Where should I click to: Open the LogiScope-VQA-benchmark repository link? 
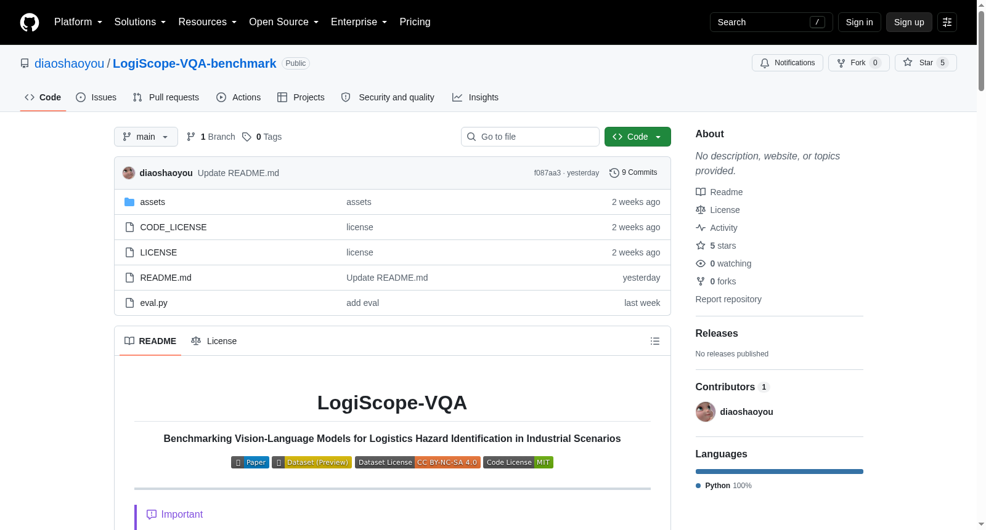[195, 63]
